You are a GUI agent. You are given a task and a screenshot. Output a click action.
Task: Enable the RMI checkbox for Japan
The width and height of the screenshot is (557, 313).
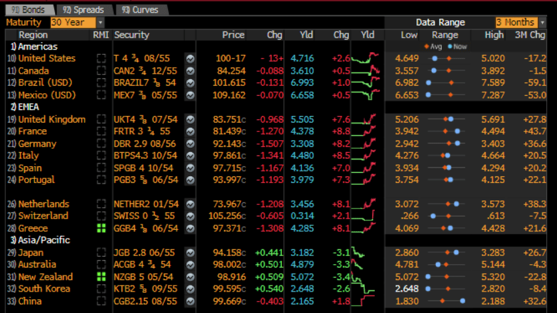coord(101,253)
